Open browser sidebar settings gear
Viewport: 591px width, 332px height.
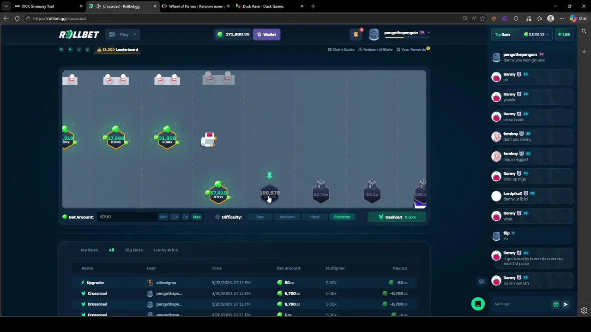[x=584, y=311]
